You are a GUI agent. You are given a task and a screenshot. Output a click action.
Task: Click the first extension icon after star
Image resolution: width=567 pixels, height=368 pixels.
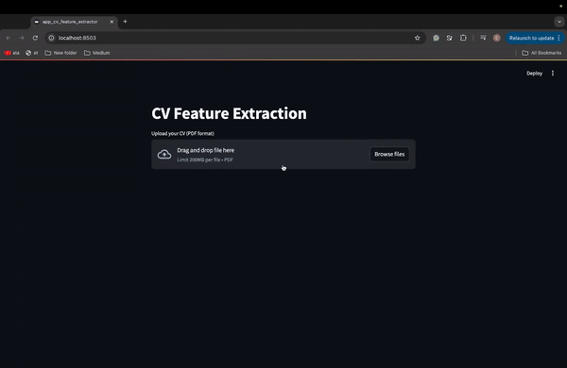click(436, 38)
